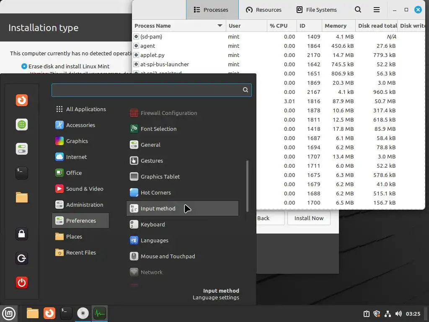Click the Linux Mint menu button
This screenshot has height=322, width=429.
tap(9, 314)
